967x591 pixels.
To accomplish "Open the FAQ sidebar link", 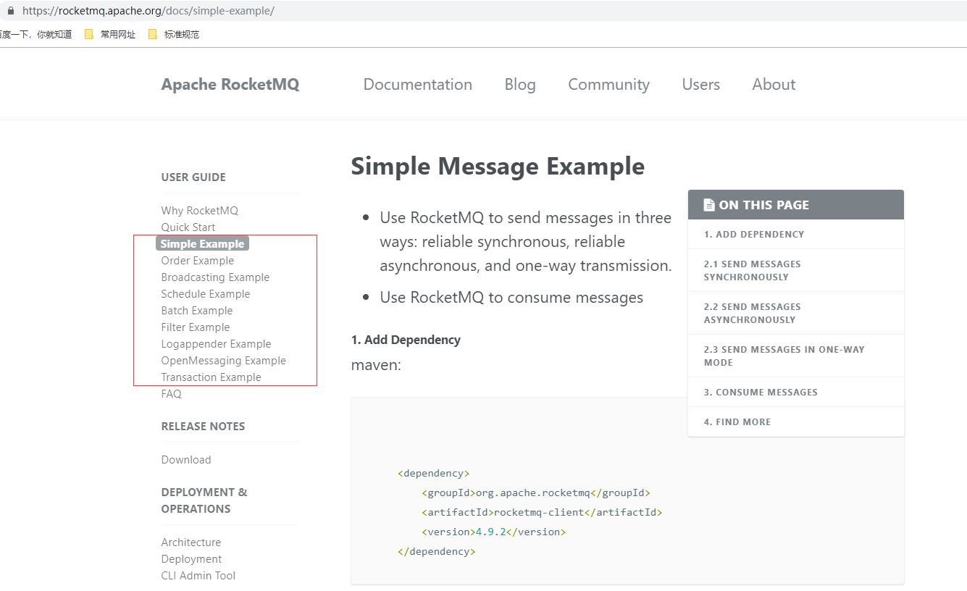I will (172, 394).
